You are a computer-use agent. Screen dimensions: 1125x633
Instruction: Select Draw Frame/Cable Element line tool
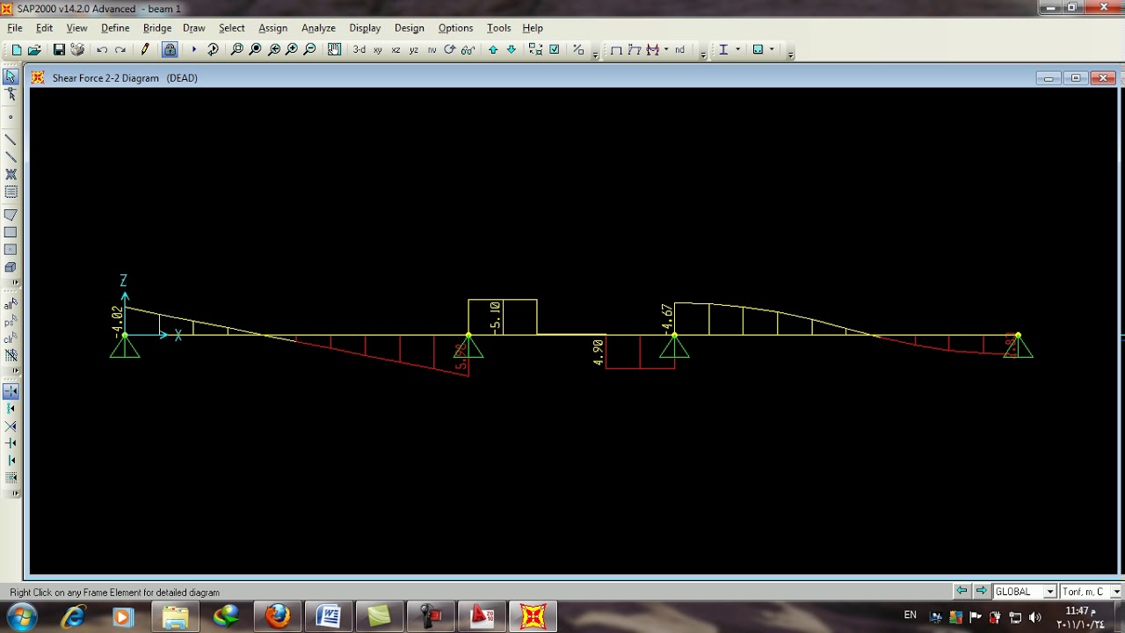(x=11, y=140)
